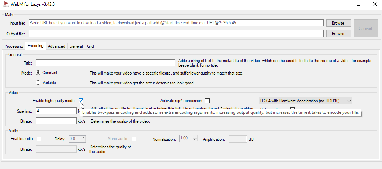This screenshot has width=382, height=169.
Task: Increase the audio Delay value
Action: coord(83,137)
